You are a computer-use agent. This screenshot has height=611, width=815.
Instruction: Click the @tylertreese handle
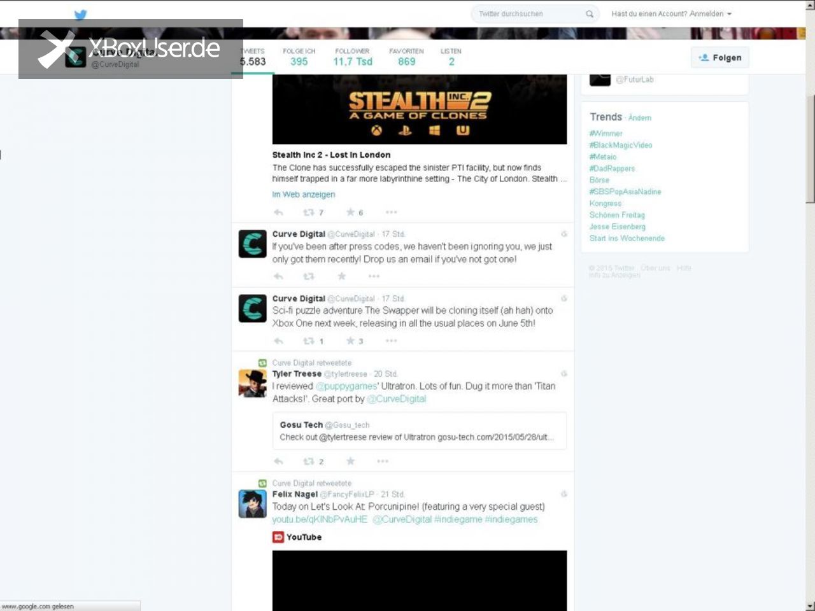coord(346,374)
